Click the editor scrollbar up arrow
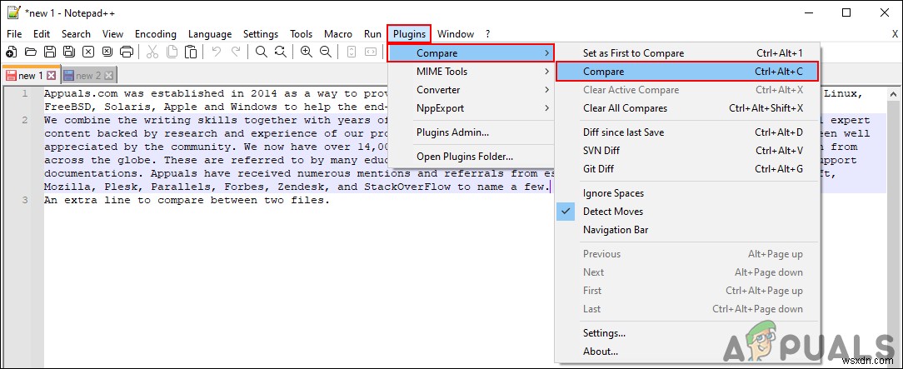This screenshot has height=369, width=903. pyautogui.click(x=893, y=94)
